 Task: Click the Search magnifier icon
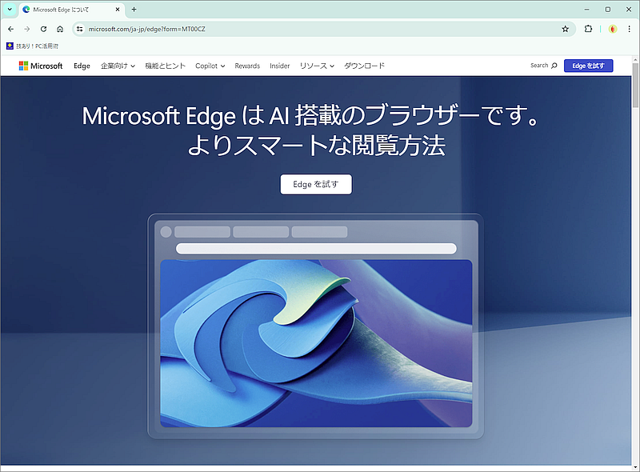pos(554,66)
